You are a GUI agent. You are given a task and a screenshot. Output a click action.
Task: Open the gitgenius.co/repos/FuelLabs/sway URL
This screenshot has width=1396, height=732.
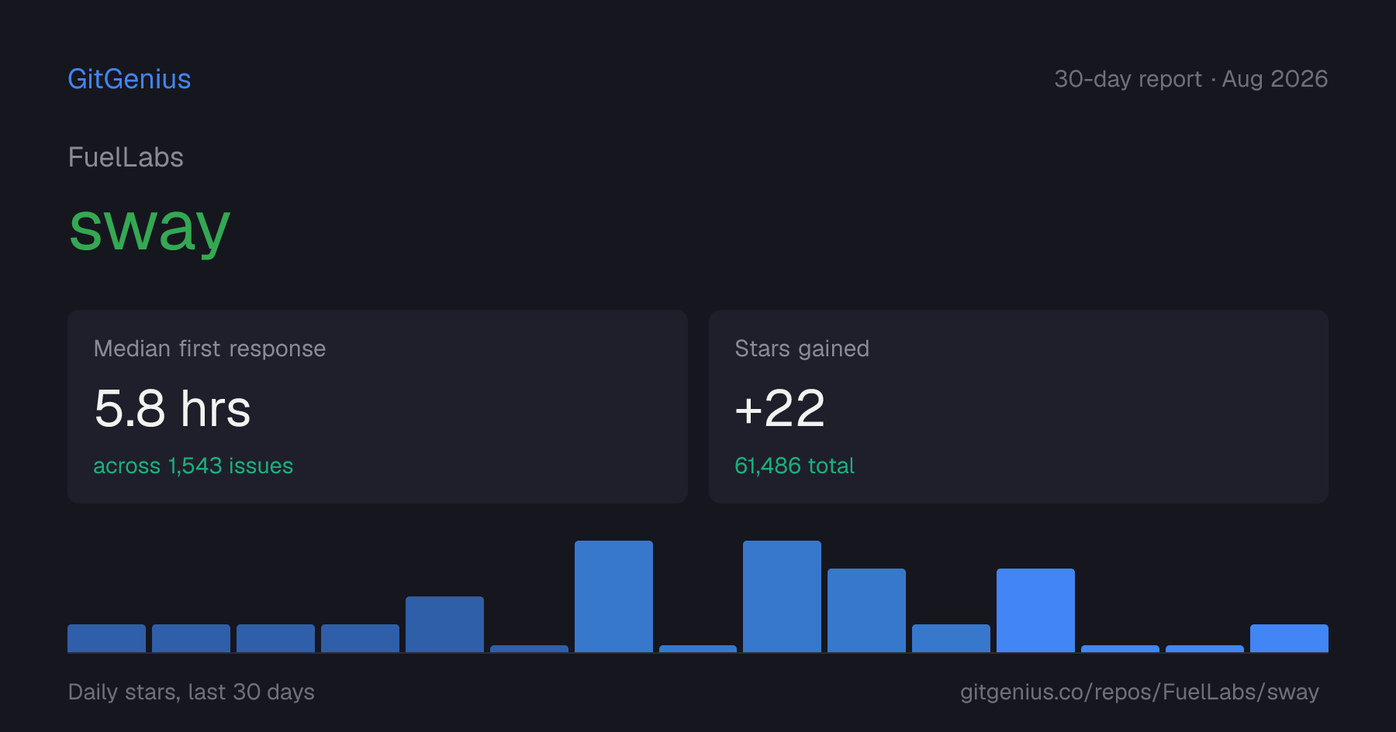[1139, 692]
